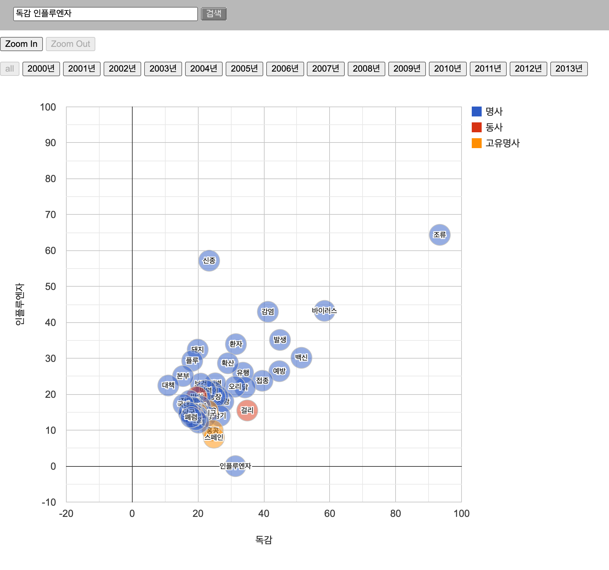Select the 신종 bubble
609x570 pixels.
pos(209,261)
